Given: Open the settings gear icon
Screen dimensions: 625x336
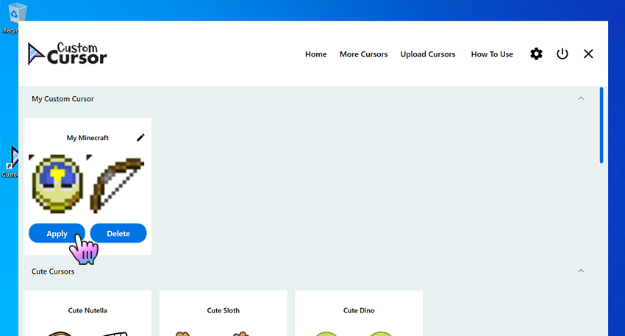Looking at the screenshot, I should 536,54.
